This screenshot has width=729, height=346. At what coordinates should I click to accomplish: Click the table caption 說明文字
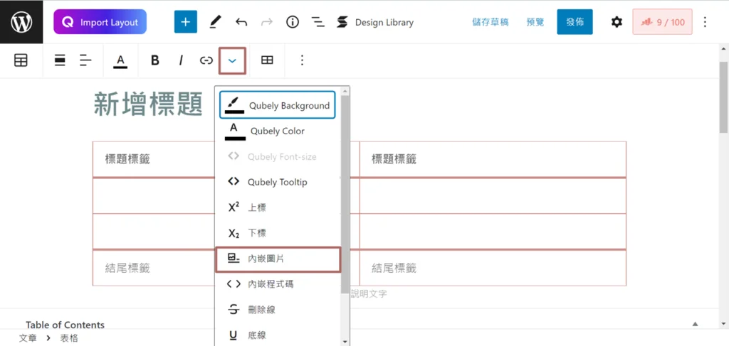pos(368,293)
